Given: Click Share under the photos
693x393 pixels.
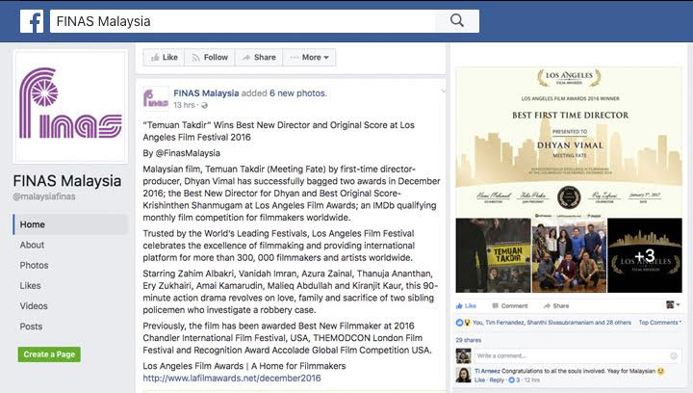Looking at the screenshot, I should click(556, 306).
